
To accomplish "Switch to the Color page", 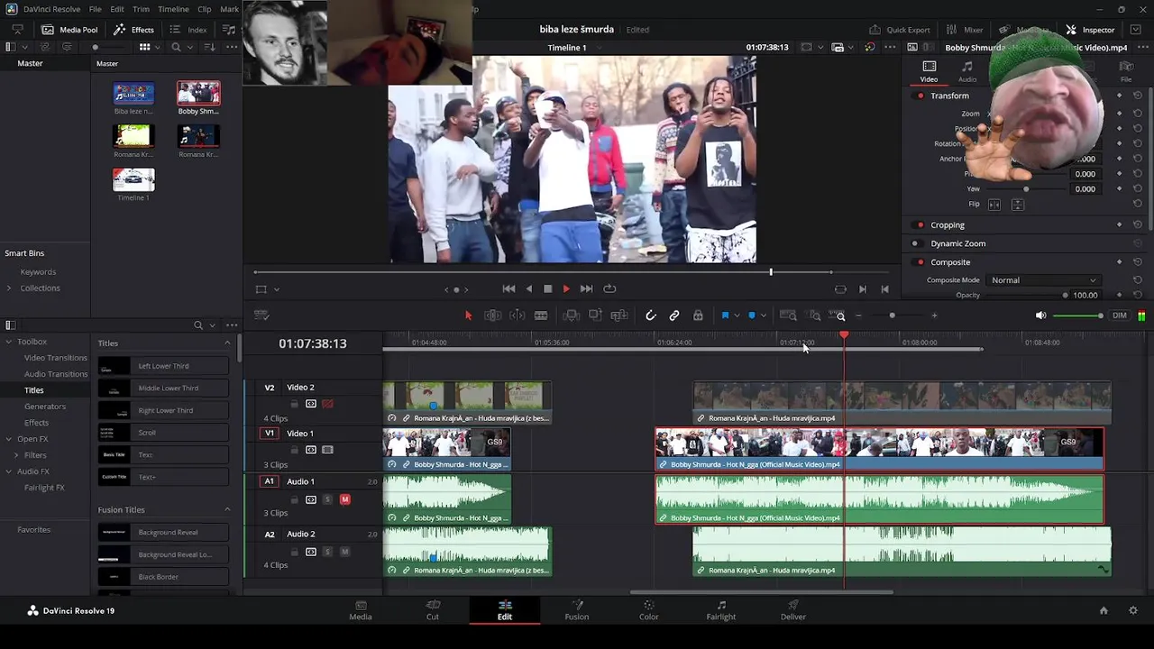I will pos(648,610).
